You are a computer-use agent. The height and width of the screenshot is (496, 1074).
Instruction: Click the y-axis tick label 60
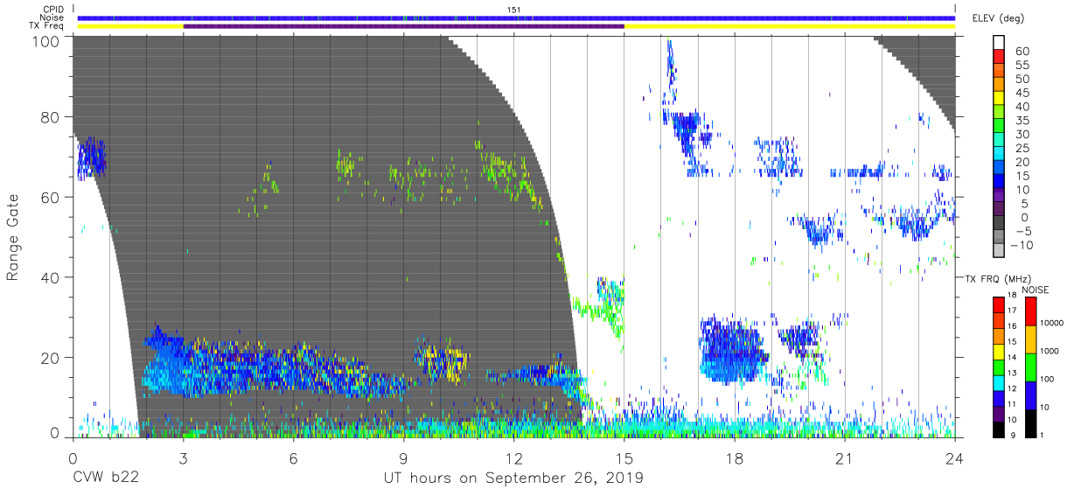coord(51,198)
